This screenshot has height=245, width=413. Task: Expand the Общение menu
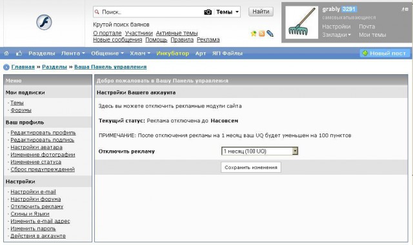tap(107, 54)
